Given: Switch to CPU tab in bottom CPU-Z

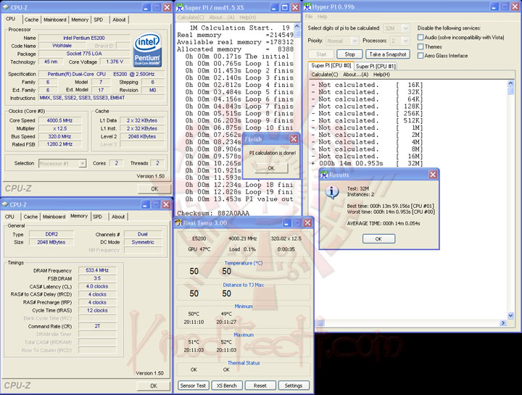Looking at the screenshot, I should [x=9, y=217].
